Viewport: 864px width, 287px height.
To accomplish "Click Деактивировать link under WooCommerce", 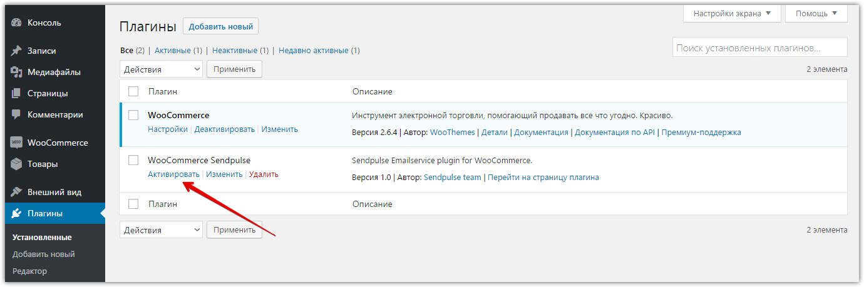I will (x=225, y=129).
